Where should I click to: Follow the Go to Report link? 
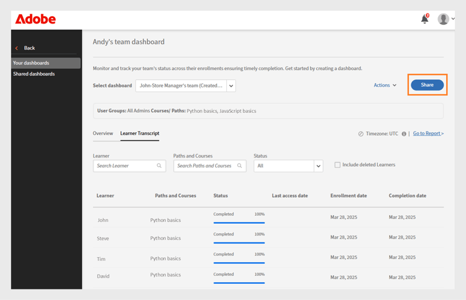tap(428, 133)
